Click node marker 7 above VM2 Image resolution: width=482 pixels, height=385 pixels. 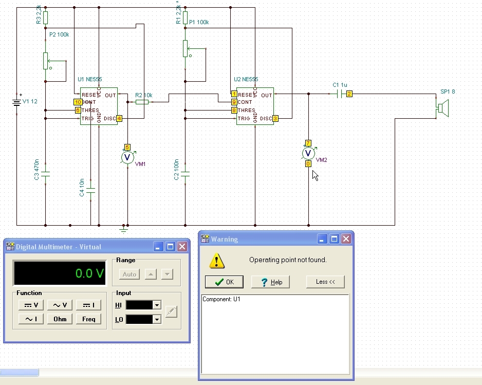tap(308, 143)
